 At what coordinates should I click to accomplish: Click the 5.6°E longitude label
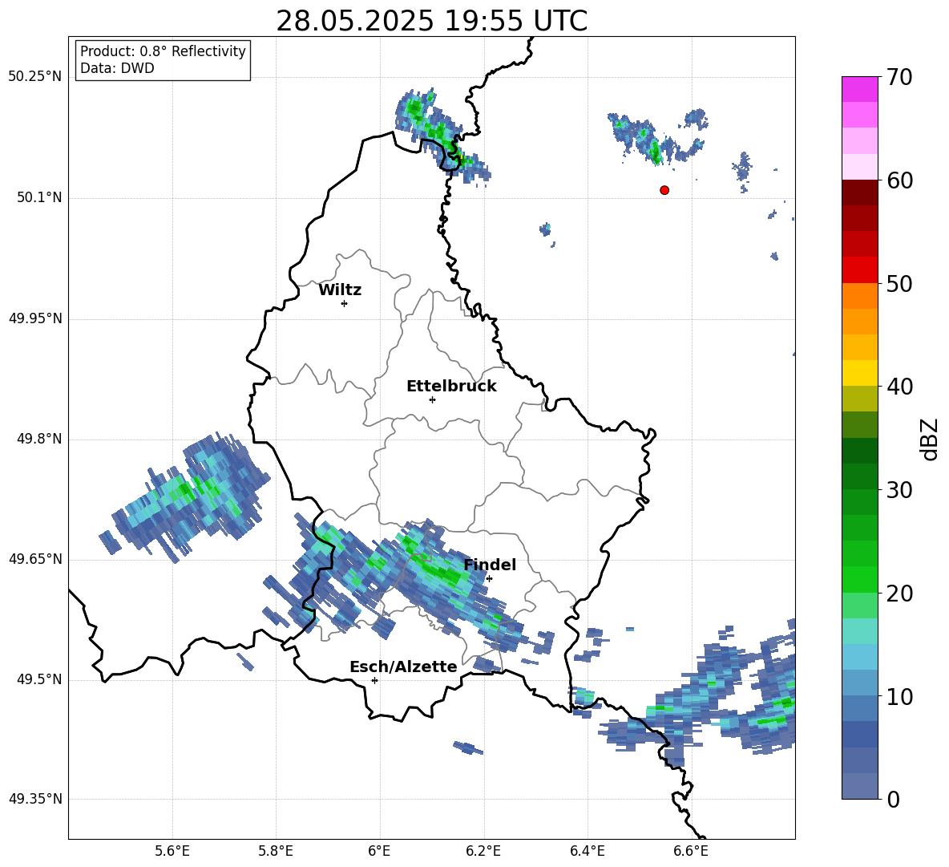pos(172,851)
